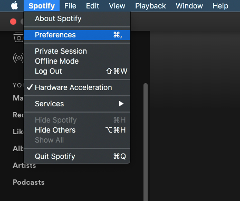Expand the Services submenu

pyautogui.click(x=77, y=104)
